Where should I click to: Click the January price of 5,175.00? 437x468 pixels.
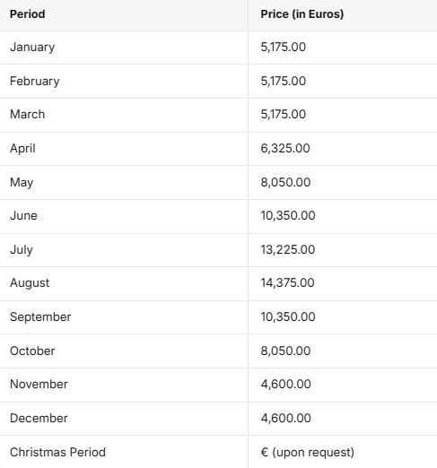click(x=284, y=47)
